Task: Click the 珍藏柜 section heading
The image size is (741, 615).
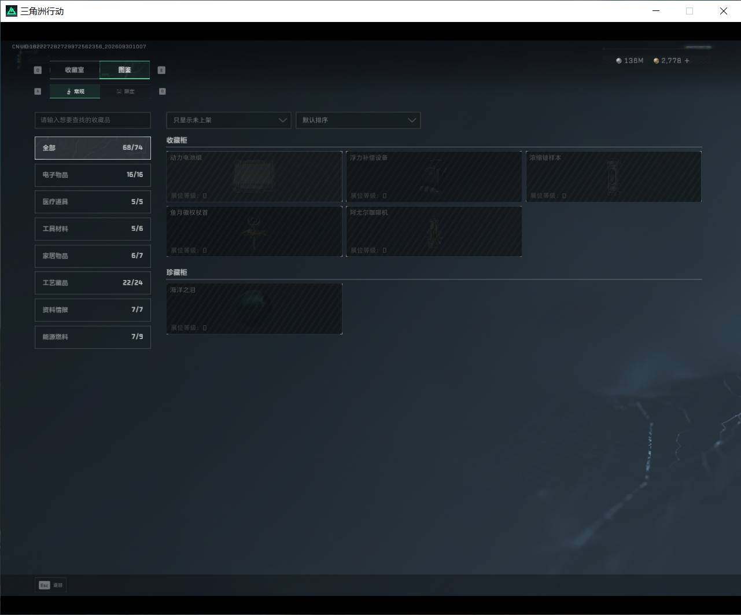Action: pyautogui.click(x=177, y=272)
